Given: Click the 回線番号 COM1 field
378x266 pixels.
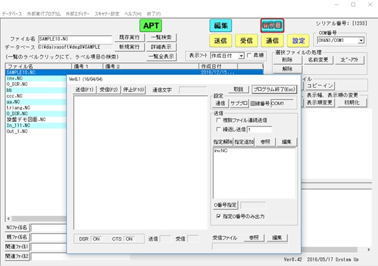Looking at the screenshot, I should tap(282, 103).
